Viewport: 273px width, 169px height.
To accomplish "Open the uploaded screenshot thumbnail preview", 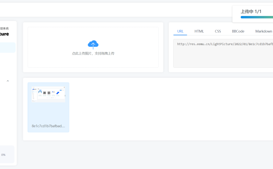I will pyautogui.click(x=48, y=94).
